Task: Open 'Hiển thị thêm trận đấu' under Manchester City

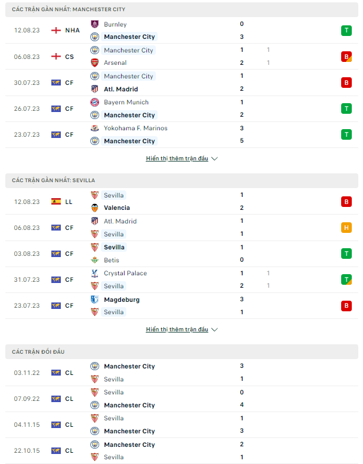Action: tap(177, 159)
